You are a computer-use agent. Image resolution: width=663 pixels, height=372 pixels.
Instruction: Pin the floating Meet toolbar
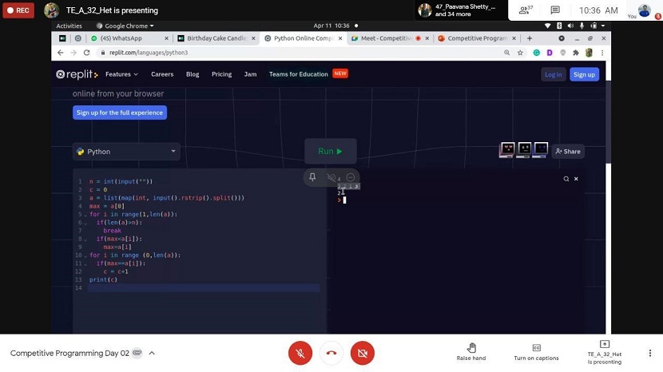pos(312,177)
